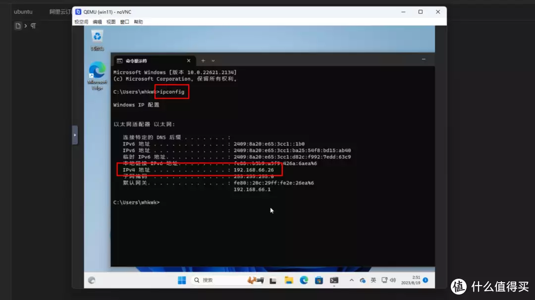
Task: Open the 编辑 menu
Action: pyautogui.click(x=97, y=22)
